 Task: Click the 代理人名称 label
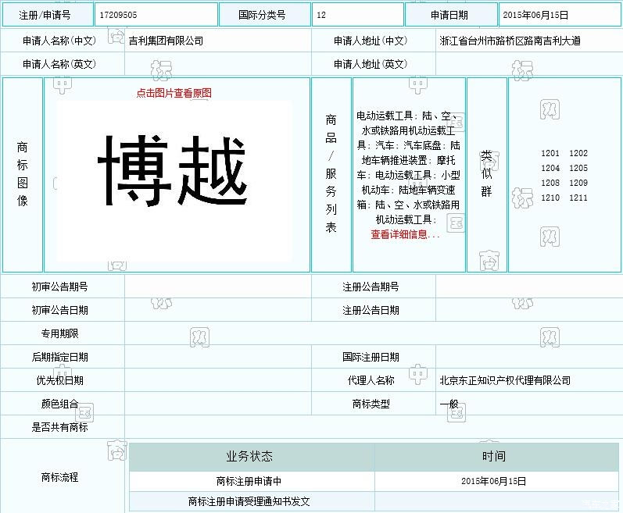pos(371,380)
